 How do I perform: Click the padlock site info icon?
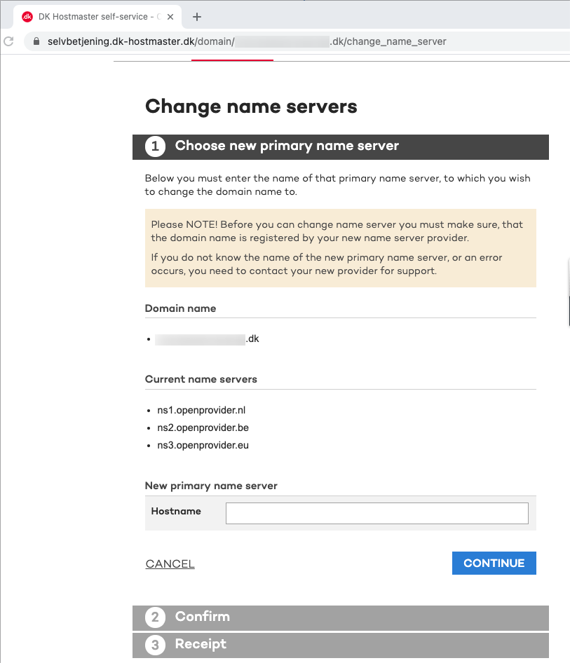[x=36, y=41]
